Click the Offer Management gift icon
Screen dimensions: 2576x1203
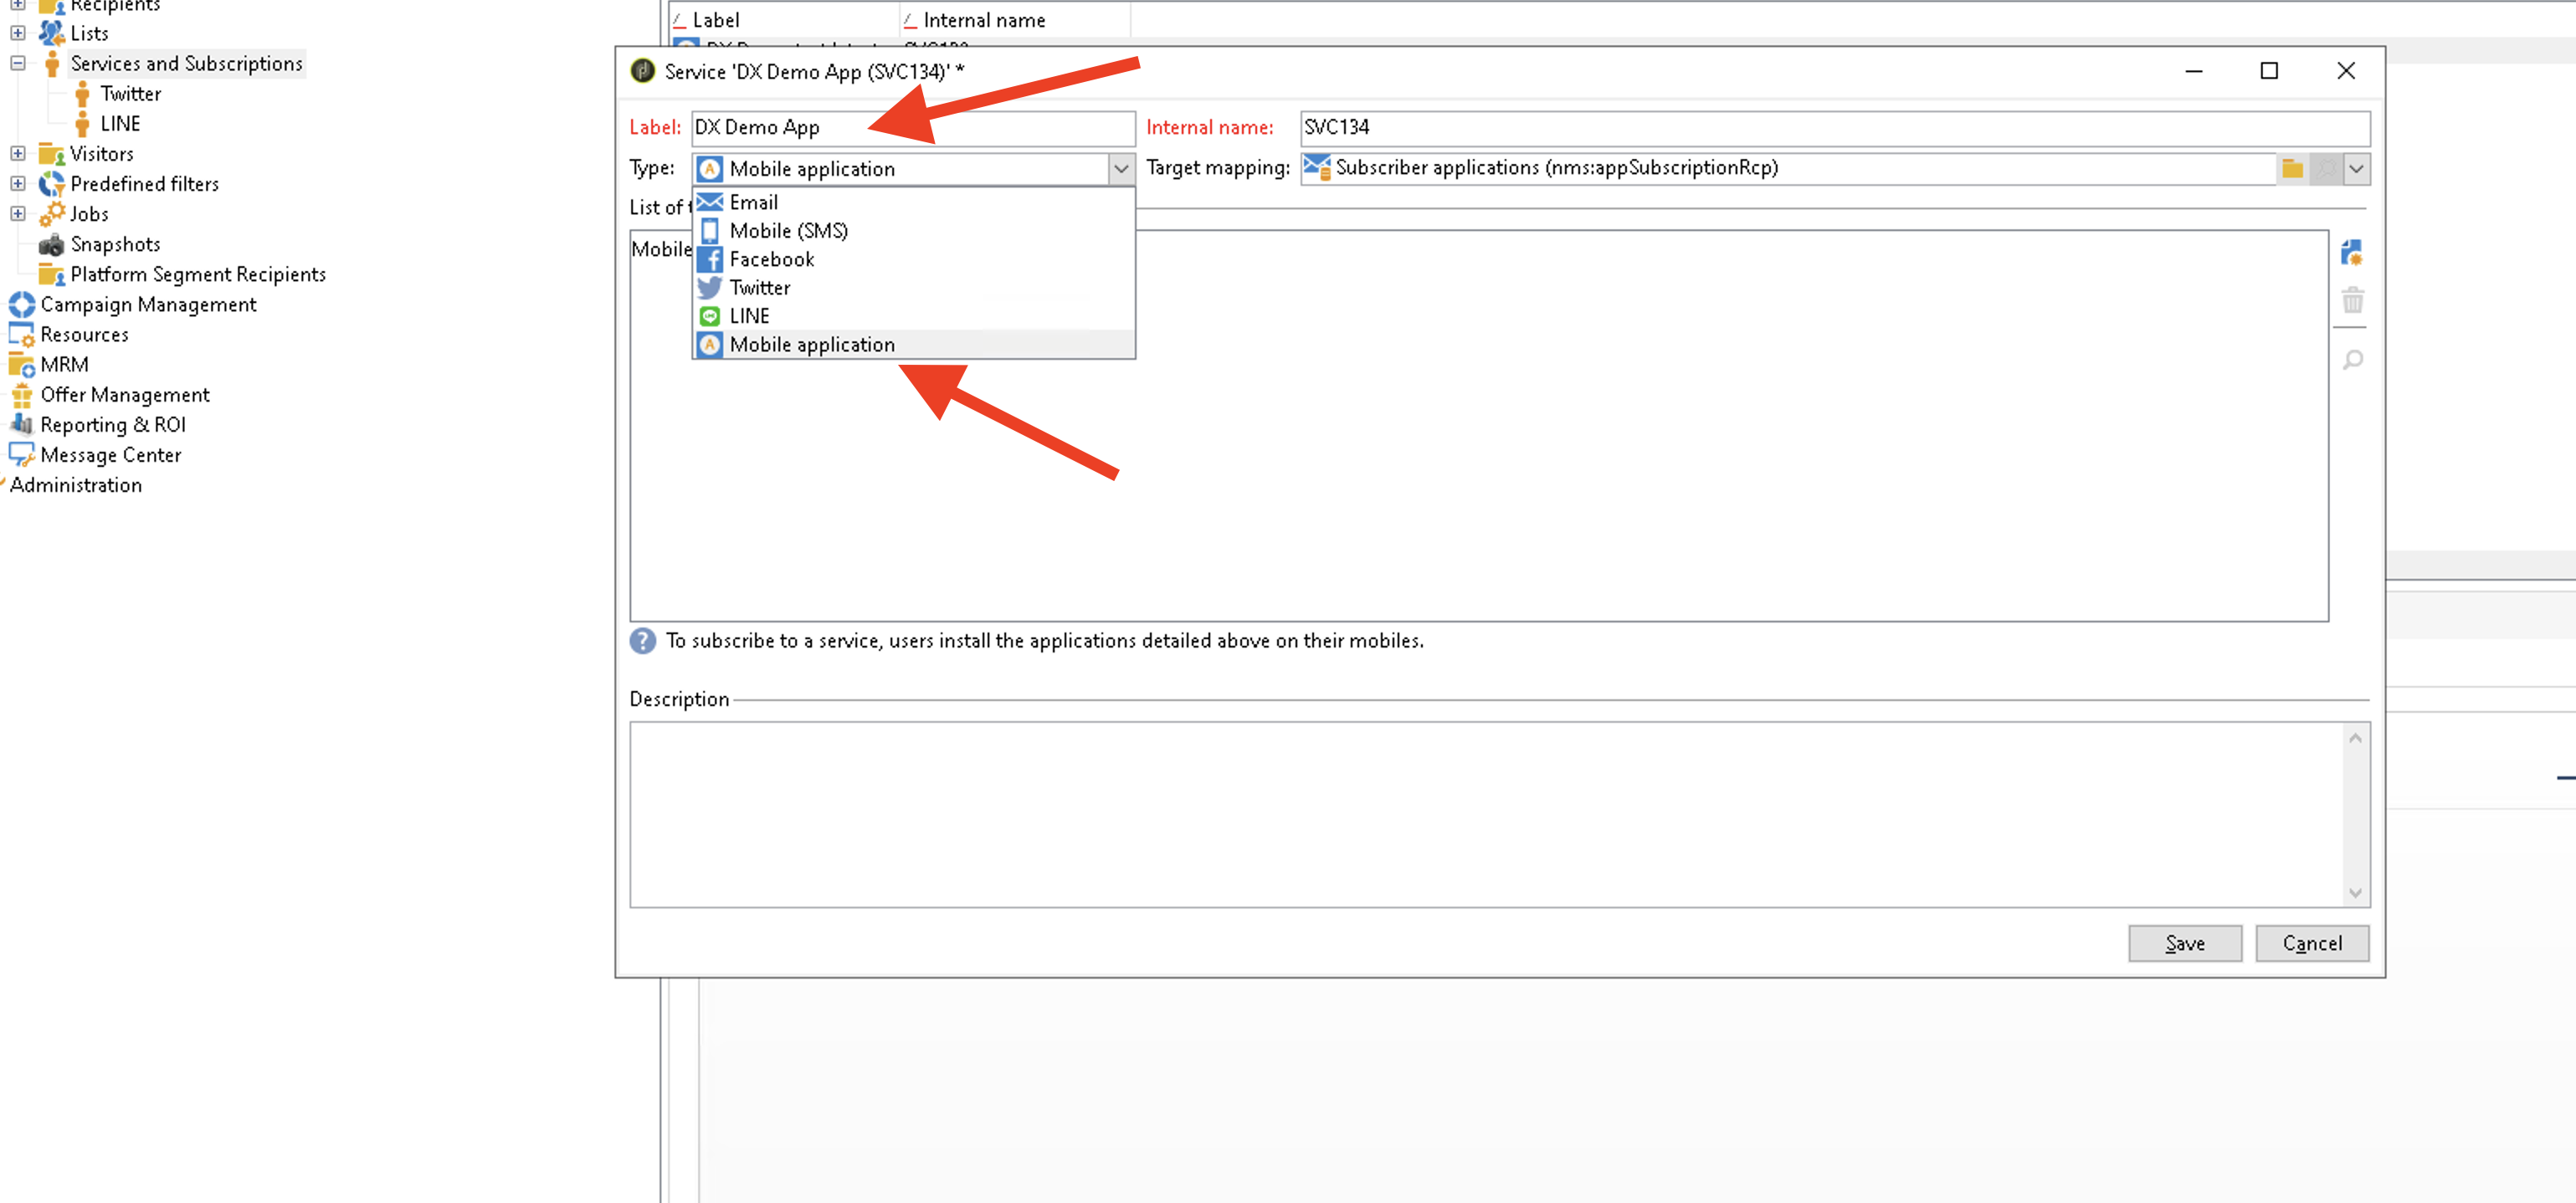click(21, 395)
